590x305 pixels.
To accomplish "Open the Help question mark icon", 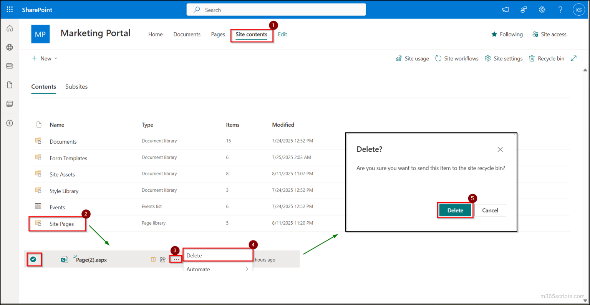I will click(x=560, y=9).
